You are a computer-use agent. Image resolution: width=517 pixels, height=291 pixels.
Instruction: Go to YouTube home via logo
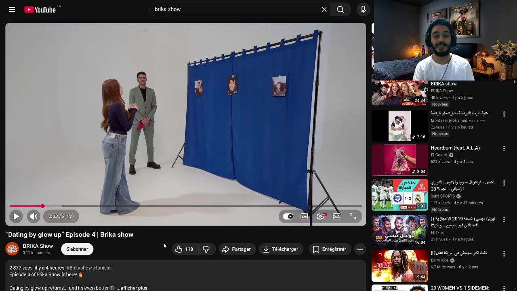pyautogui.click(x=40, y=9)
